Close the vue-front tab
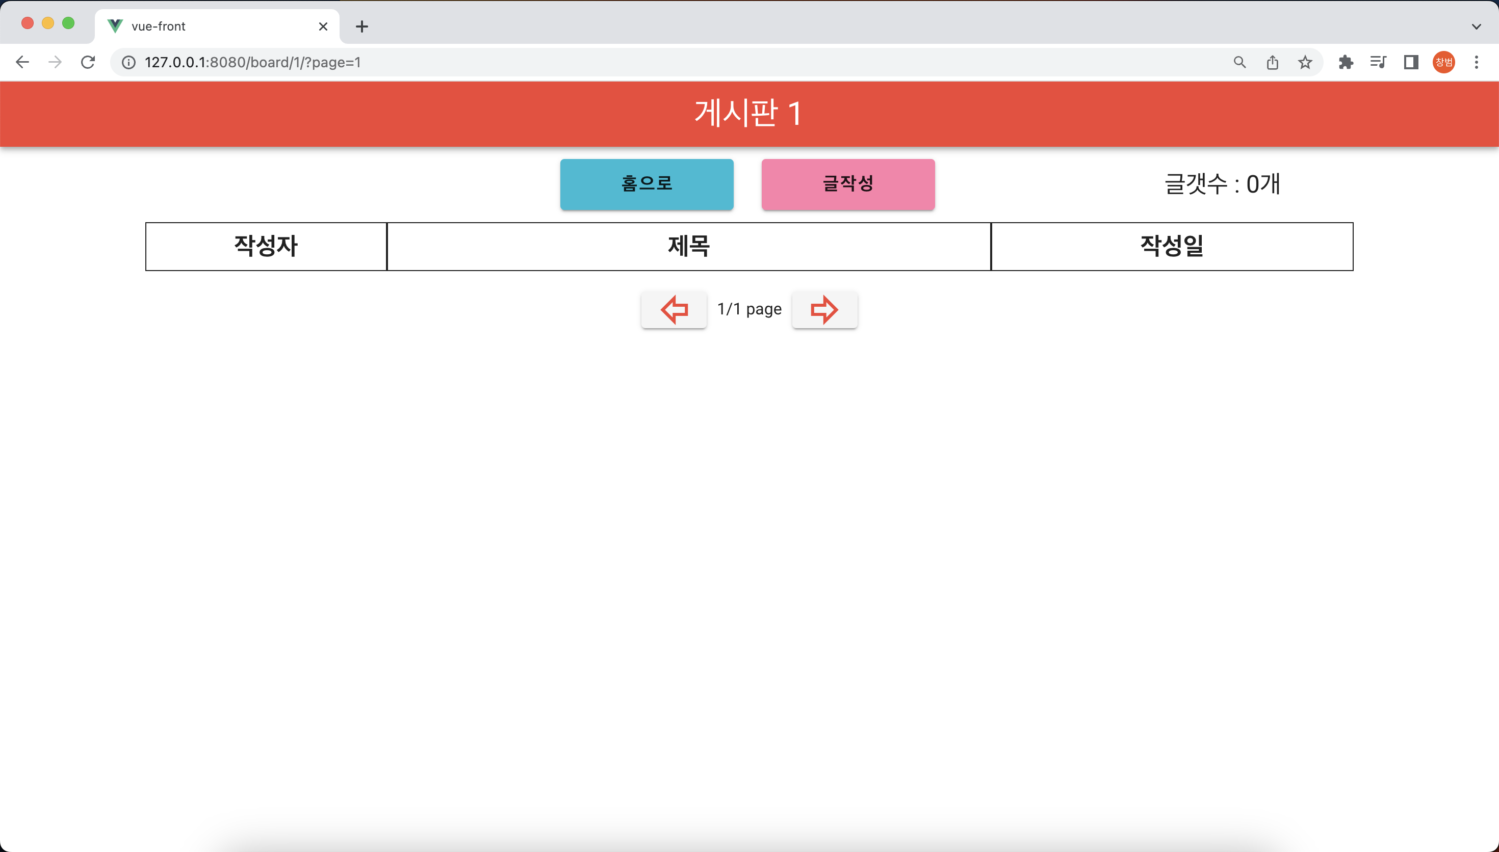Viewport: 1499px width, 852px height. click(323, 26)
